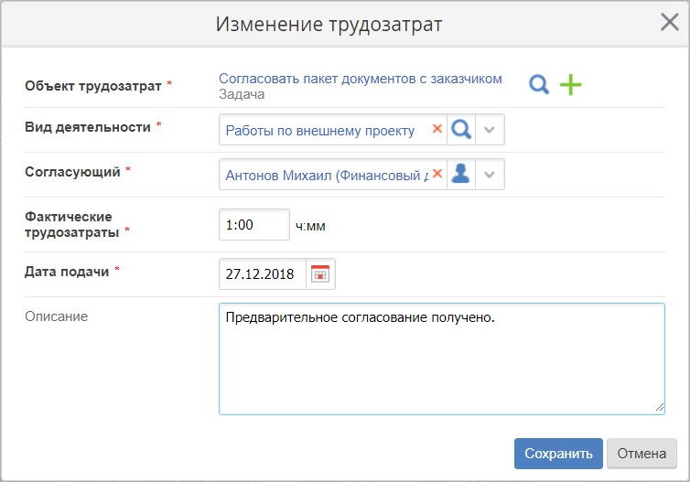
Task: Click the Изменение трудозатрат dialog title
Action: tap(329, 24)
